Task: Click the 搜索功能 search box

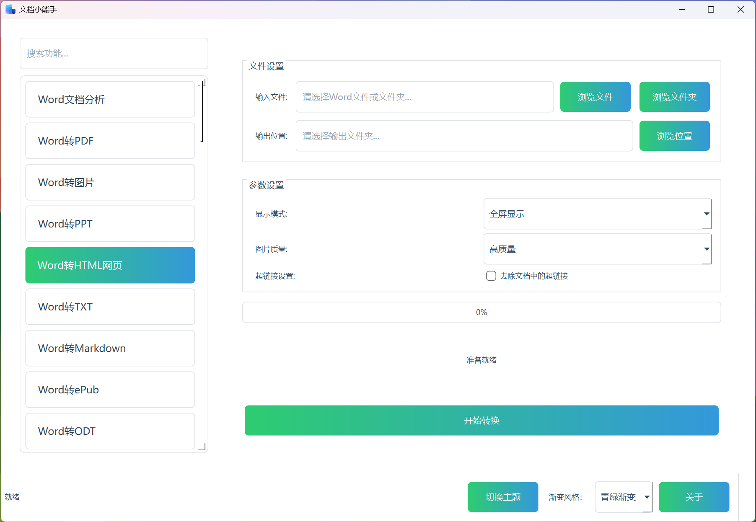Action: point(114,53)
